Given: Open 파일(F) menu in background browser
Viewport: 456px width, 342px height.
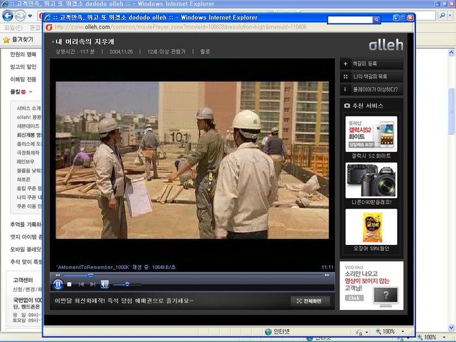Looking at the screenshot, I should click(14, 28).
